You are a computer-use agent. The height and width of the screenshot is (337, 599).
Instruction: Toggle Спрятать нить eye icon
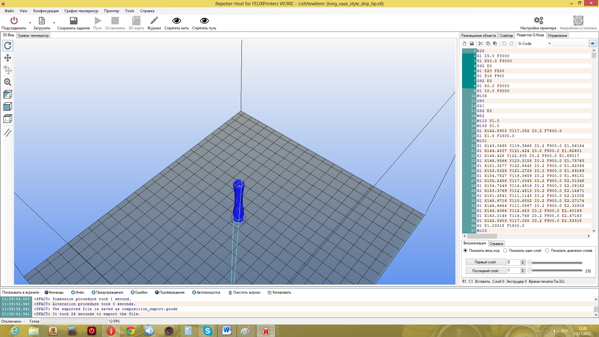click(177, 21)
